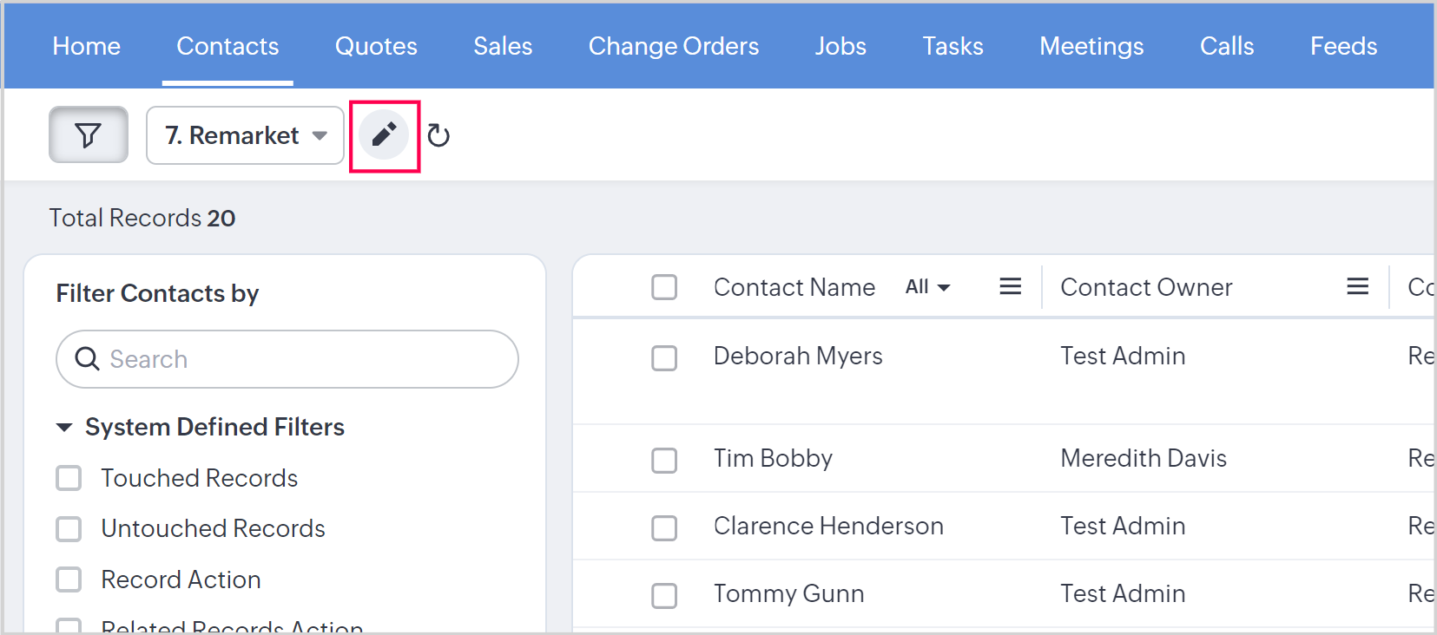Switch to the Quotes tab
This screenshot has width=1437, height=635.
376,46
